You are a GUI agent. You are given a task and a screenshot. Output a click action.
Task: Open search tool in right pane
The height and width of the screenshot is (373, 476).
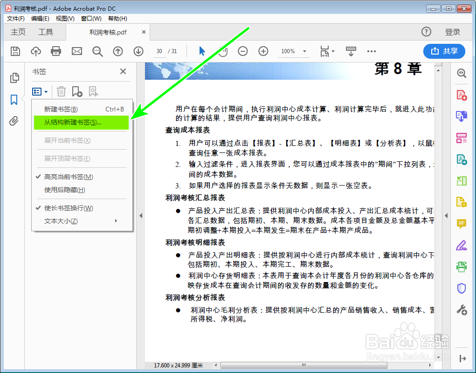pos(462,73)
